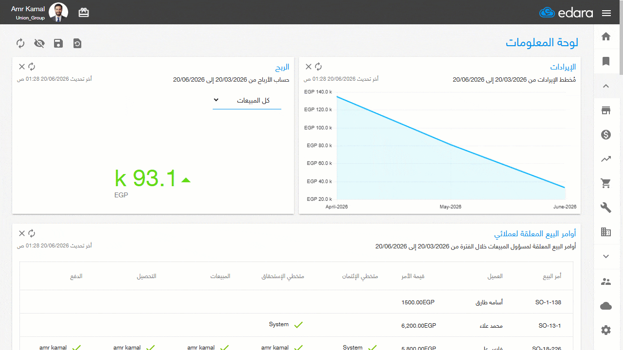This screenshot has height=350, width=623.
Task: Click the 1500.00EGP order value
Action: pyautogui.click(x=418, y=302)
